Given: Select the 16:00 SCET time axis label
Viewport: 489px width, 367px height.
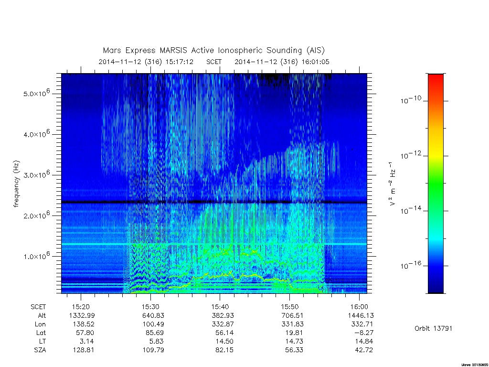Looking at the screenshot, I should [360, 307].
